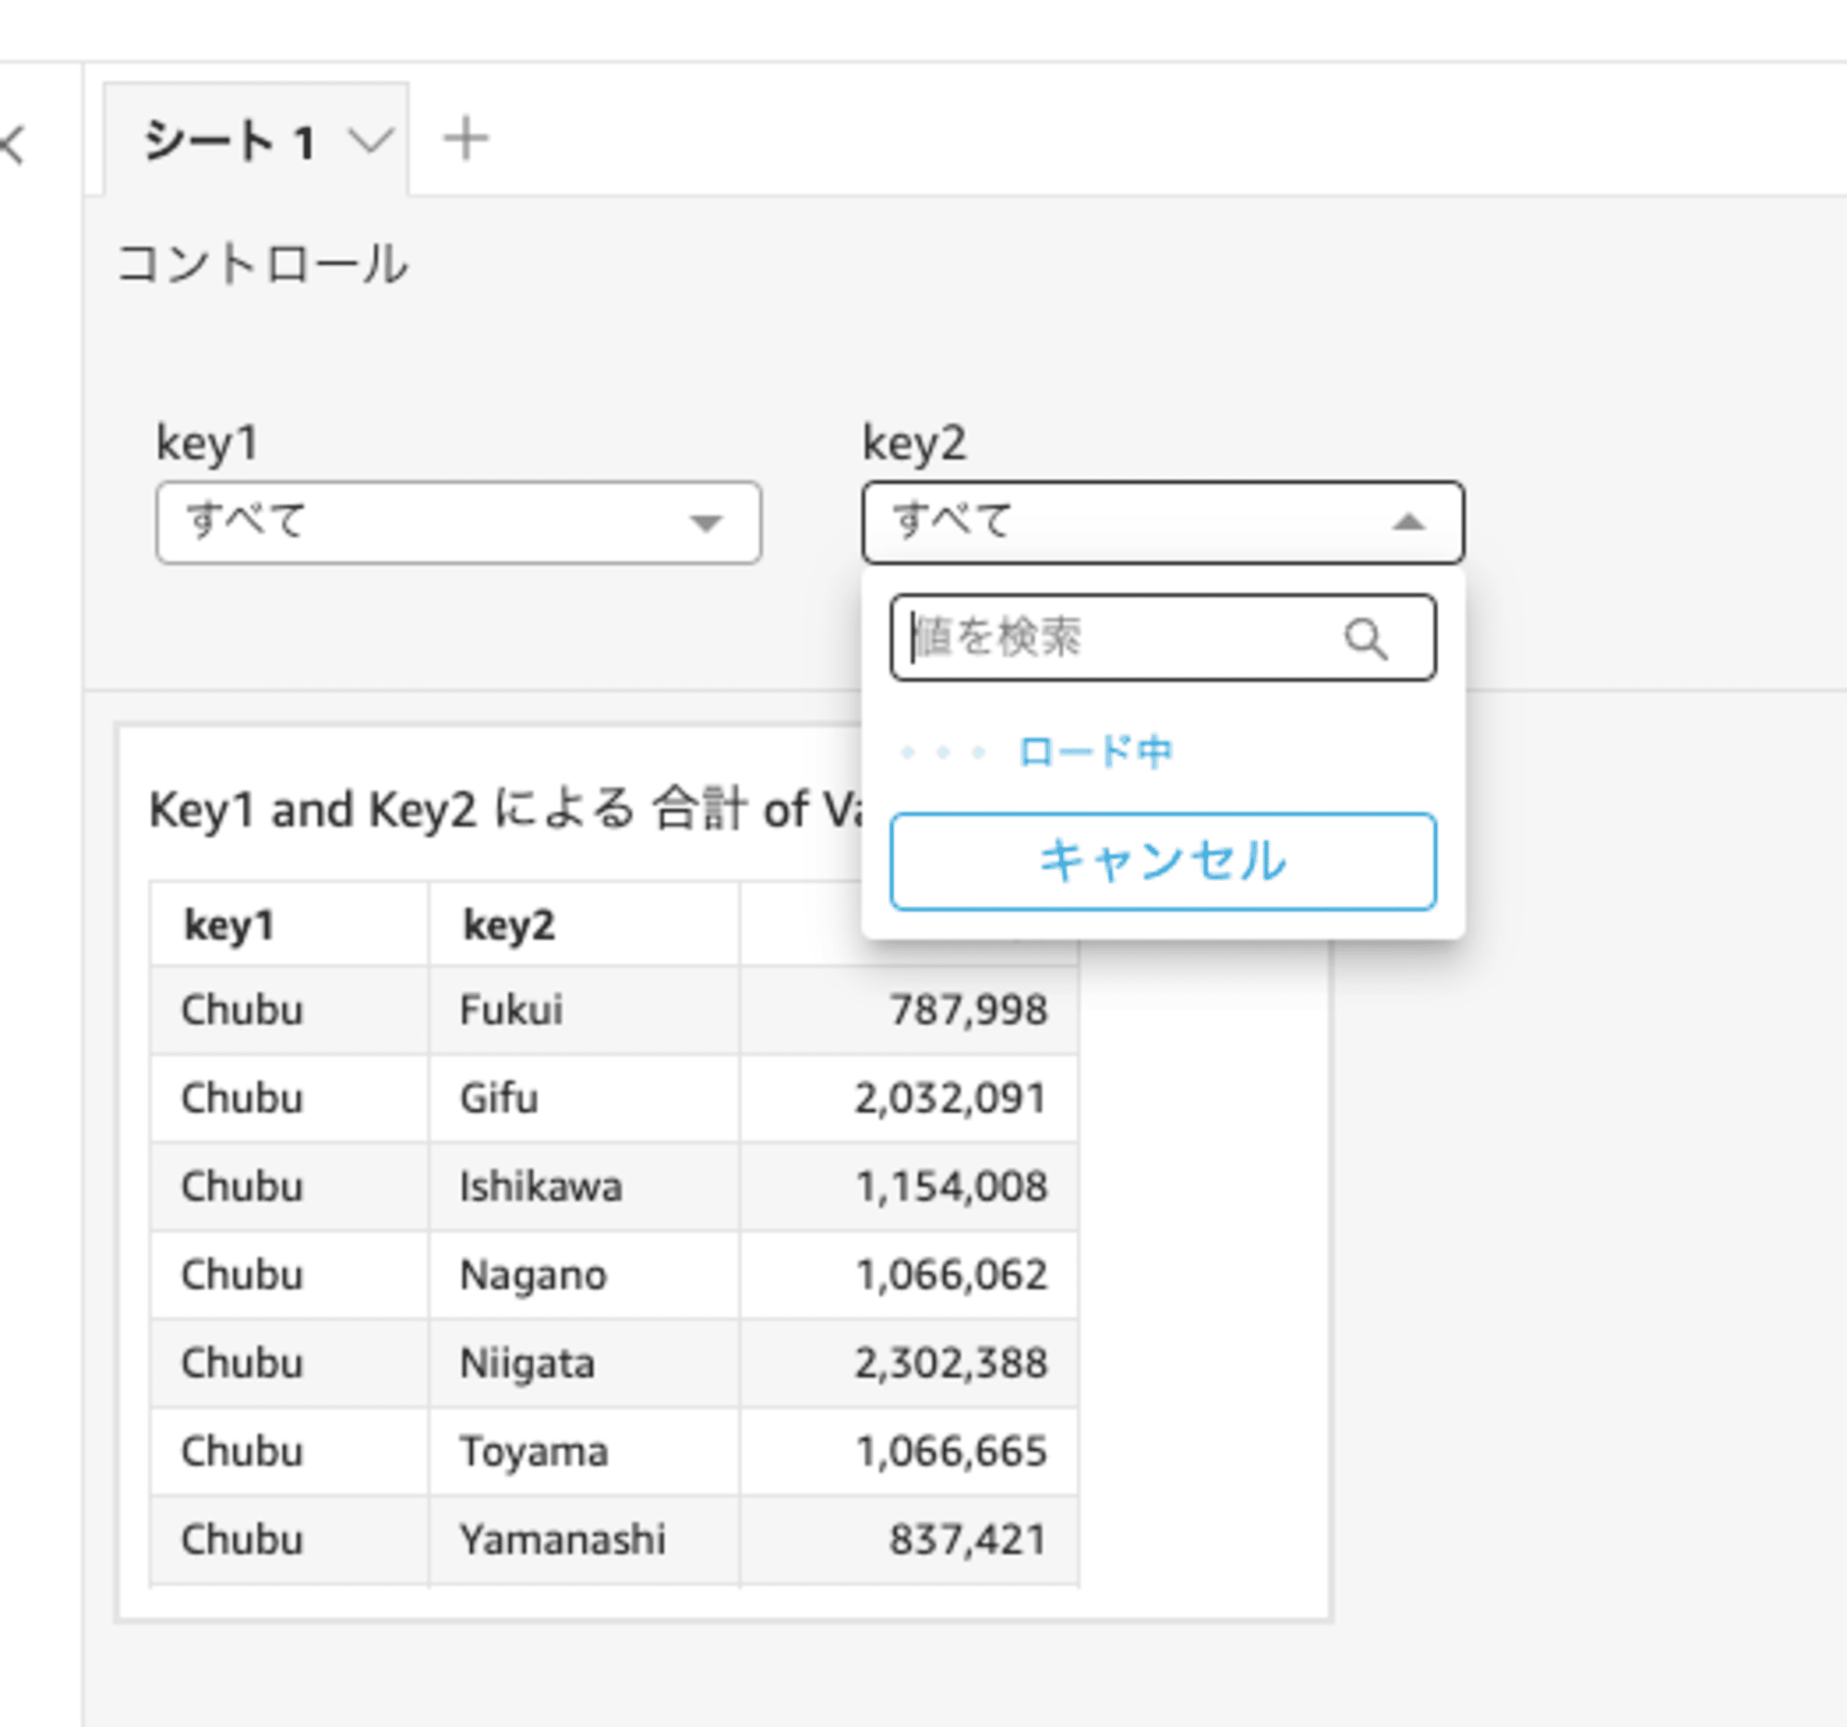Click the コントロール section header
Viewport: 1847px width, 1727px height.
point(263,264)
